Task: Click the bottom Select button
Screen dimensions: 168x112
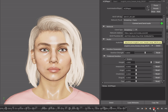Action: click(x=111, y=103)
